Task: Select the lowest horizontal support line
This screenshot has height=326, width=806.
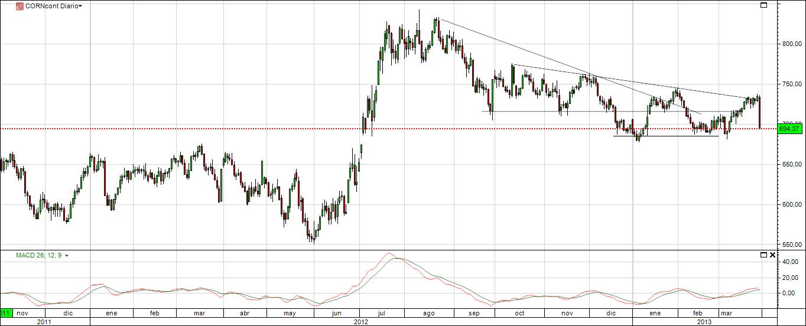Action: click(x=665, y=136)
